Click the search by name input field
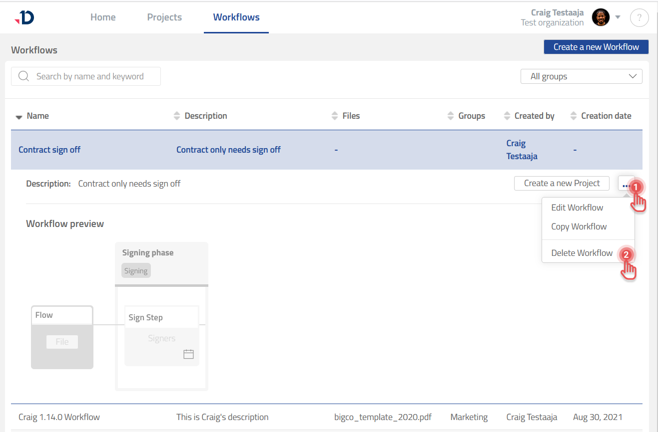Image resolution: width=658 pixels, height=432 pixels. point(90,76)
